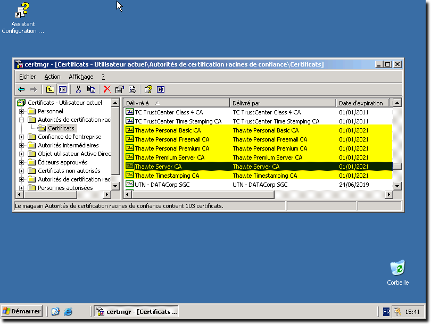This screenshot has width=431, height=324.
Task: Select Thawte Personal Freemail CA certificate
Action: (259, 139)
